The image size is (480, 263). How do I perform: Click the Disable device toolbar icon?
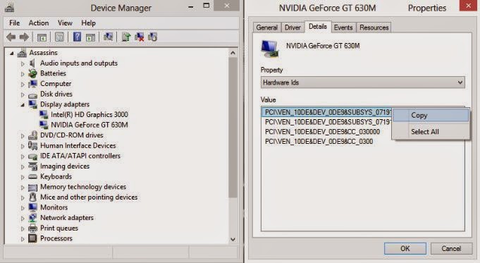tap(152, 37)
